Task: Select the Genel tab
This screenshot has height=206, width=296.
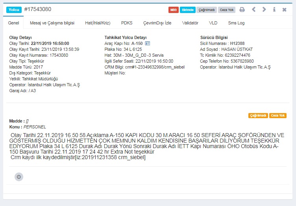Action: pyautogui.click(x=13, y=23)
